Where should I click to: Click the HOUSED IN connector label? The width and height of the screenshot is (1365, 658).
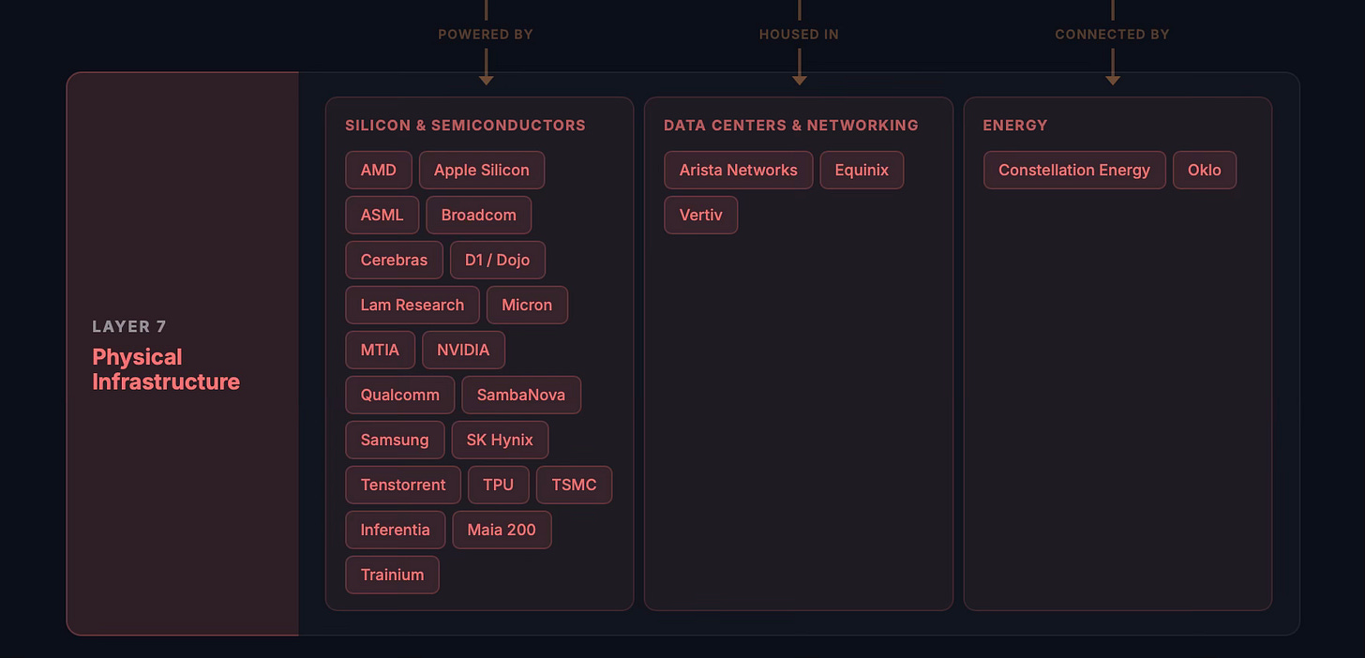tap(799, 35)
